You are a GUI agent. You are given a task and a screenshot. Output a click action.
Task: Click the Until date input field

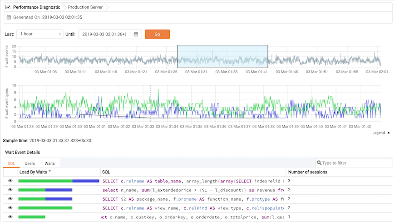click(104, 34)
